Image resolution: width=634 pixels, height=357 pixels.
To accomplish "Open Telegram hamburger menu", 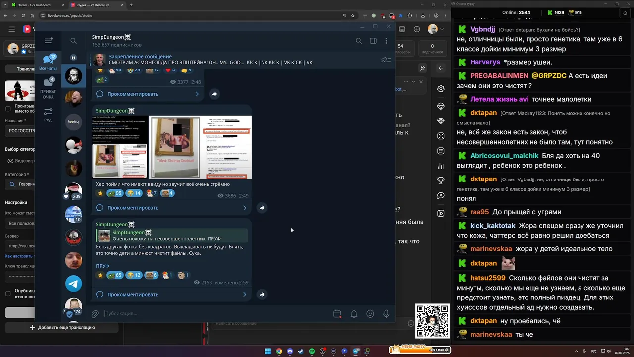I will tap(48, 41).
